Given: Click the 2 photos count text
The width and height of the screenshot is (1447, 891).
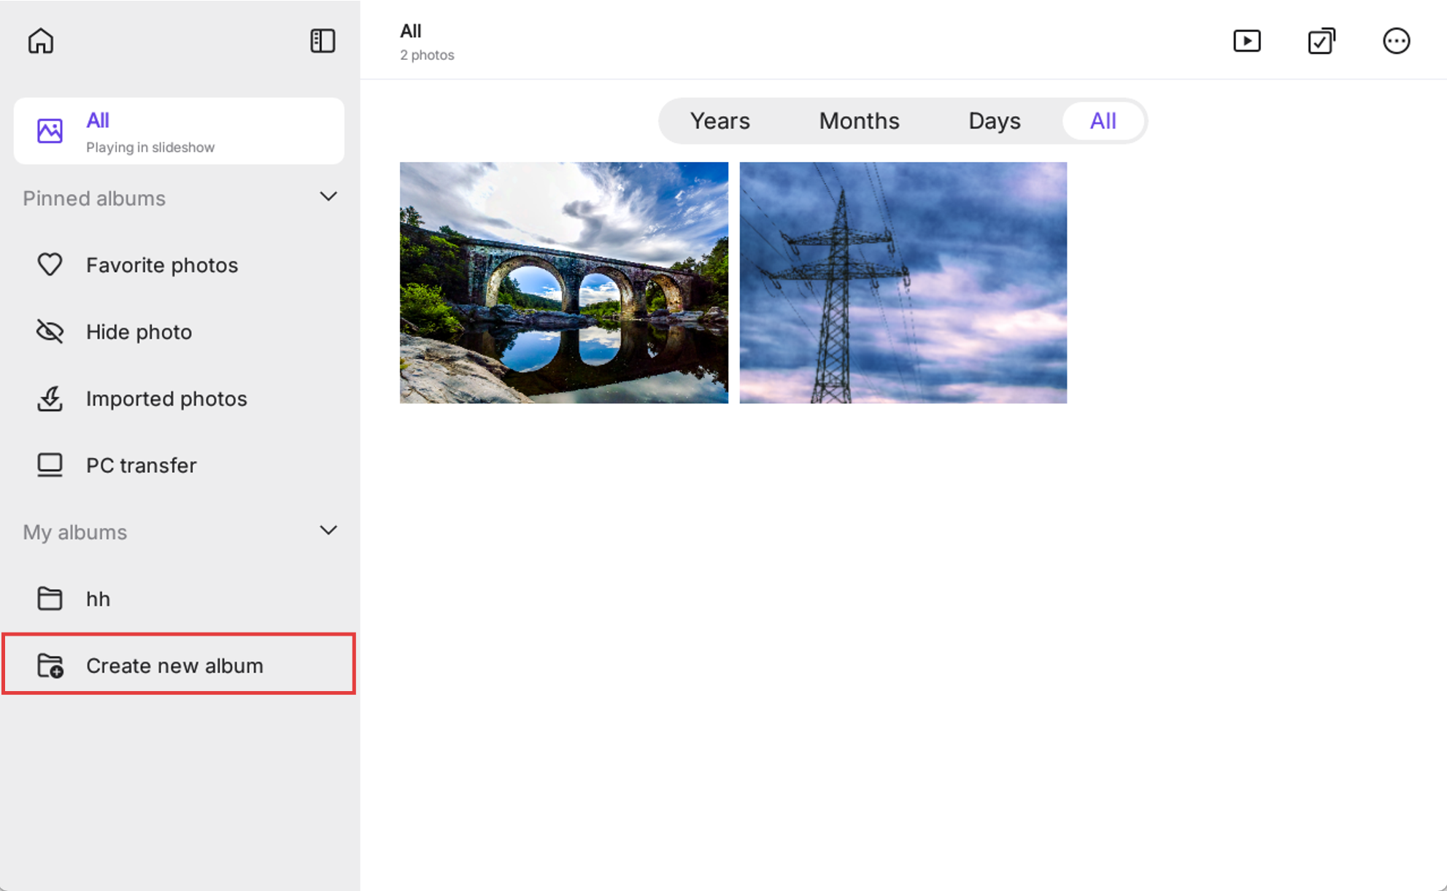Looking at the screenshot, I should pos(427,55).
